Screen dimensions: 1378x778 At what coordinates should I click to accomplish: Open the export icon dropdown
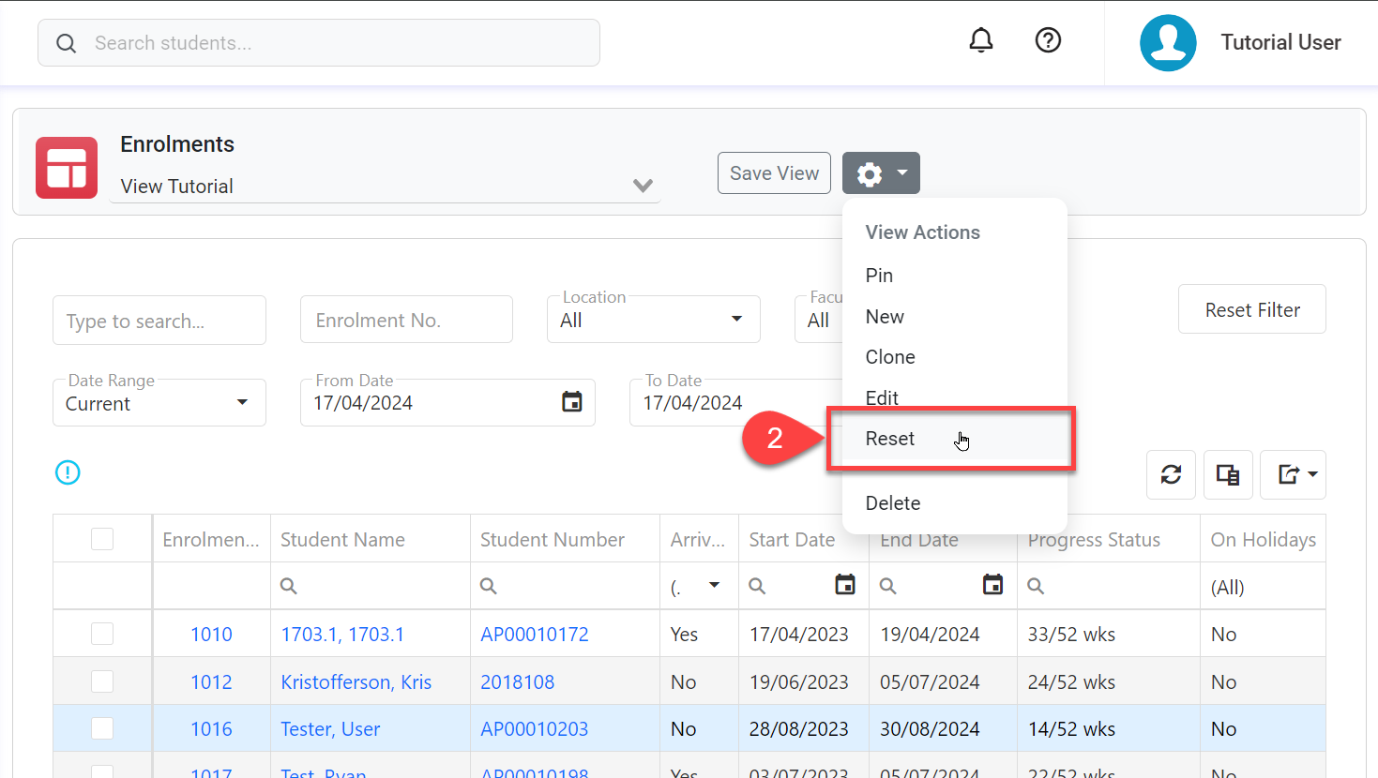click(1293, 474)
